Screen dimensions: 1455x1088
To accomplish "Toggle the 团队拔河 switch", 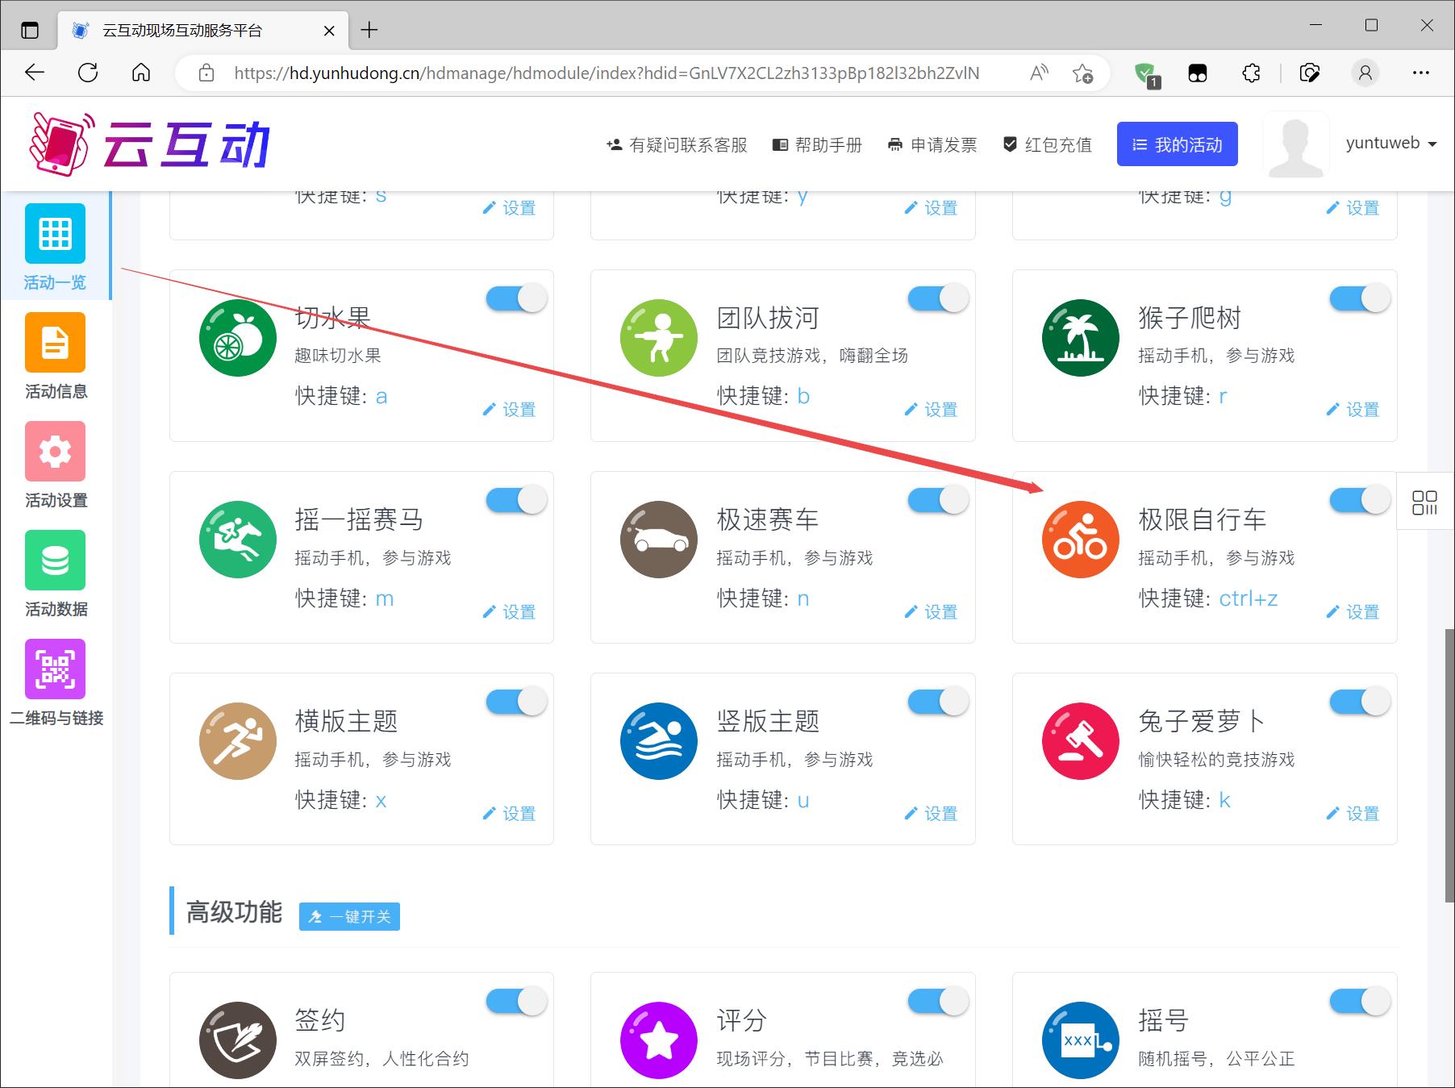I will point(938,298).
